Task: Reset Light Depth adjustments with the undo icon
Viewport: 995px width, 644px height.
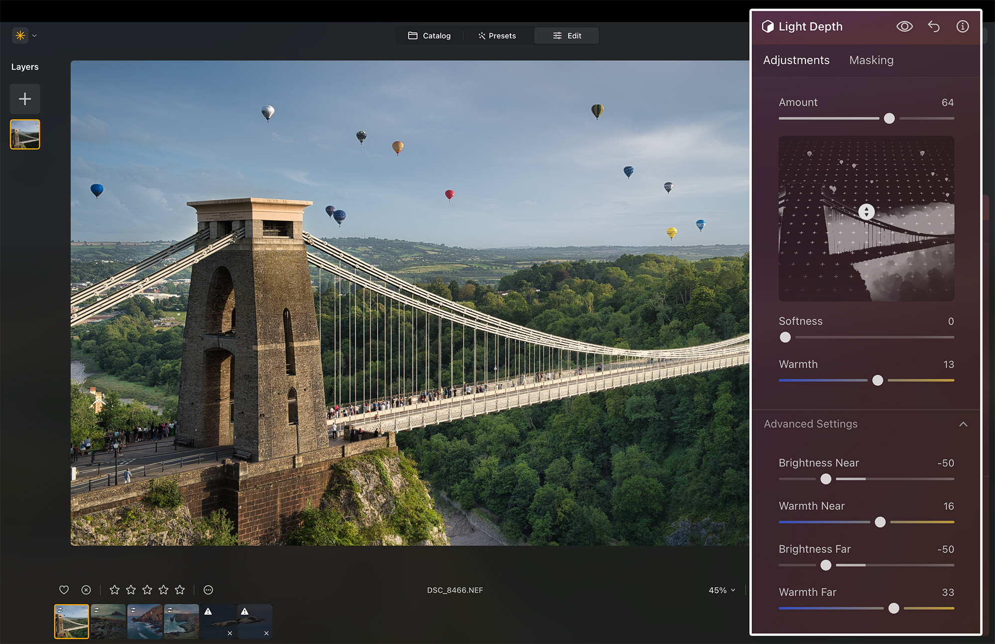Action: pos(934,26)
